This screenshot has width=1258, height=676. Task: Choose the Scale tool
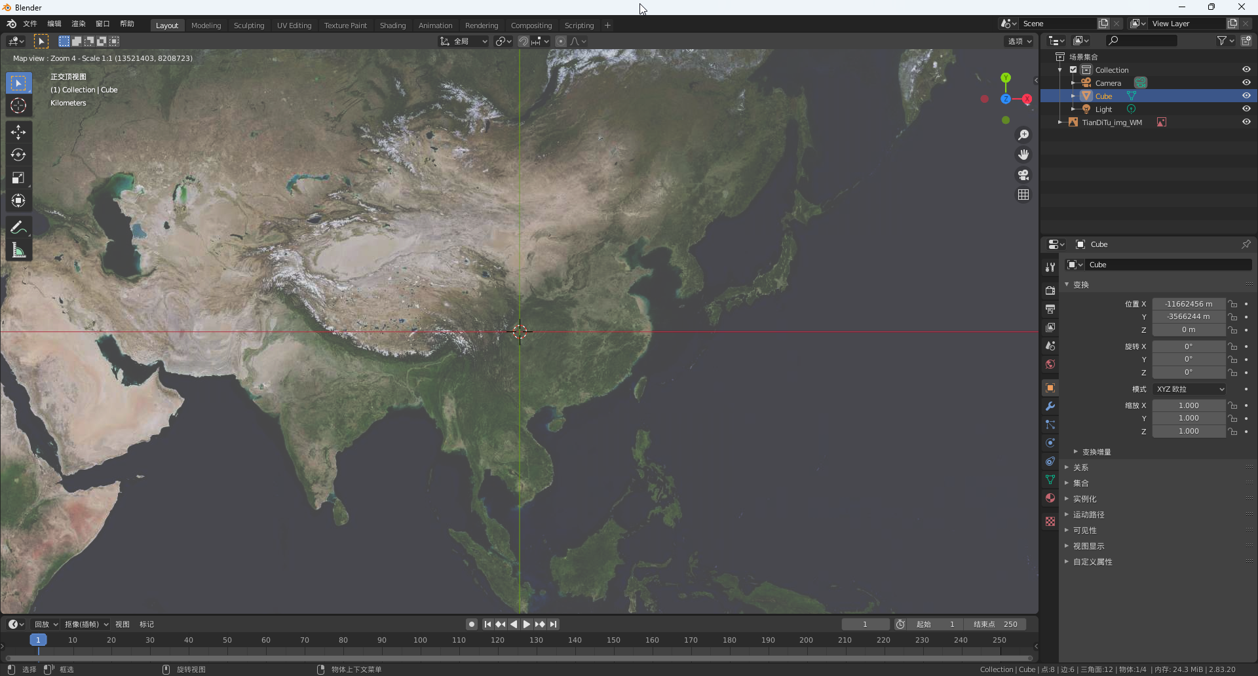(x=18, y=178)
